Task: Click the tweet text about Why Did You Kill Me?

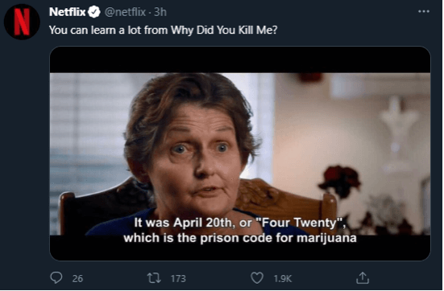Action: pyautogui.click(x=164, y=30)
